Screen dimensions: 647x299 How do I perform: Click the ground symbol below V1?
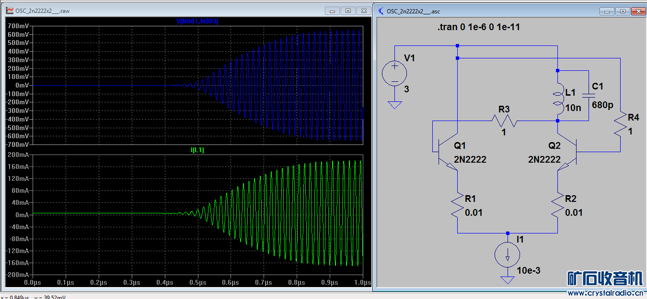394,105
